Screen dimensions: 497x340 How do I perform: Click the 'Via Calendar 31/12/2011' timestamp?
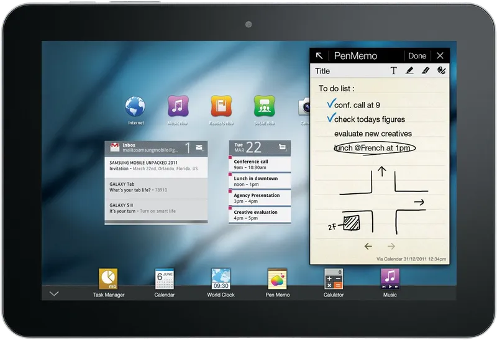pos(411,259)
